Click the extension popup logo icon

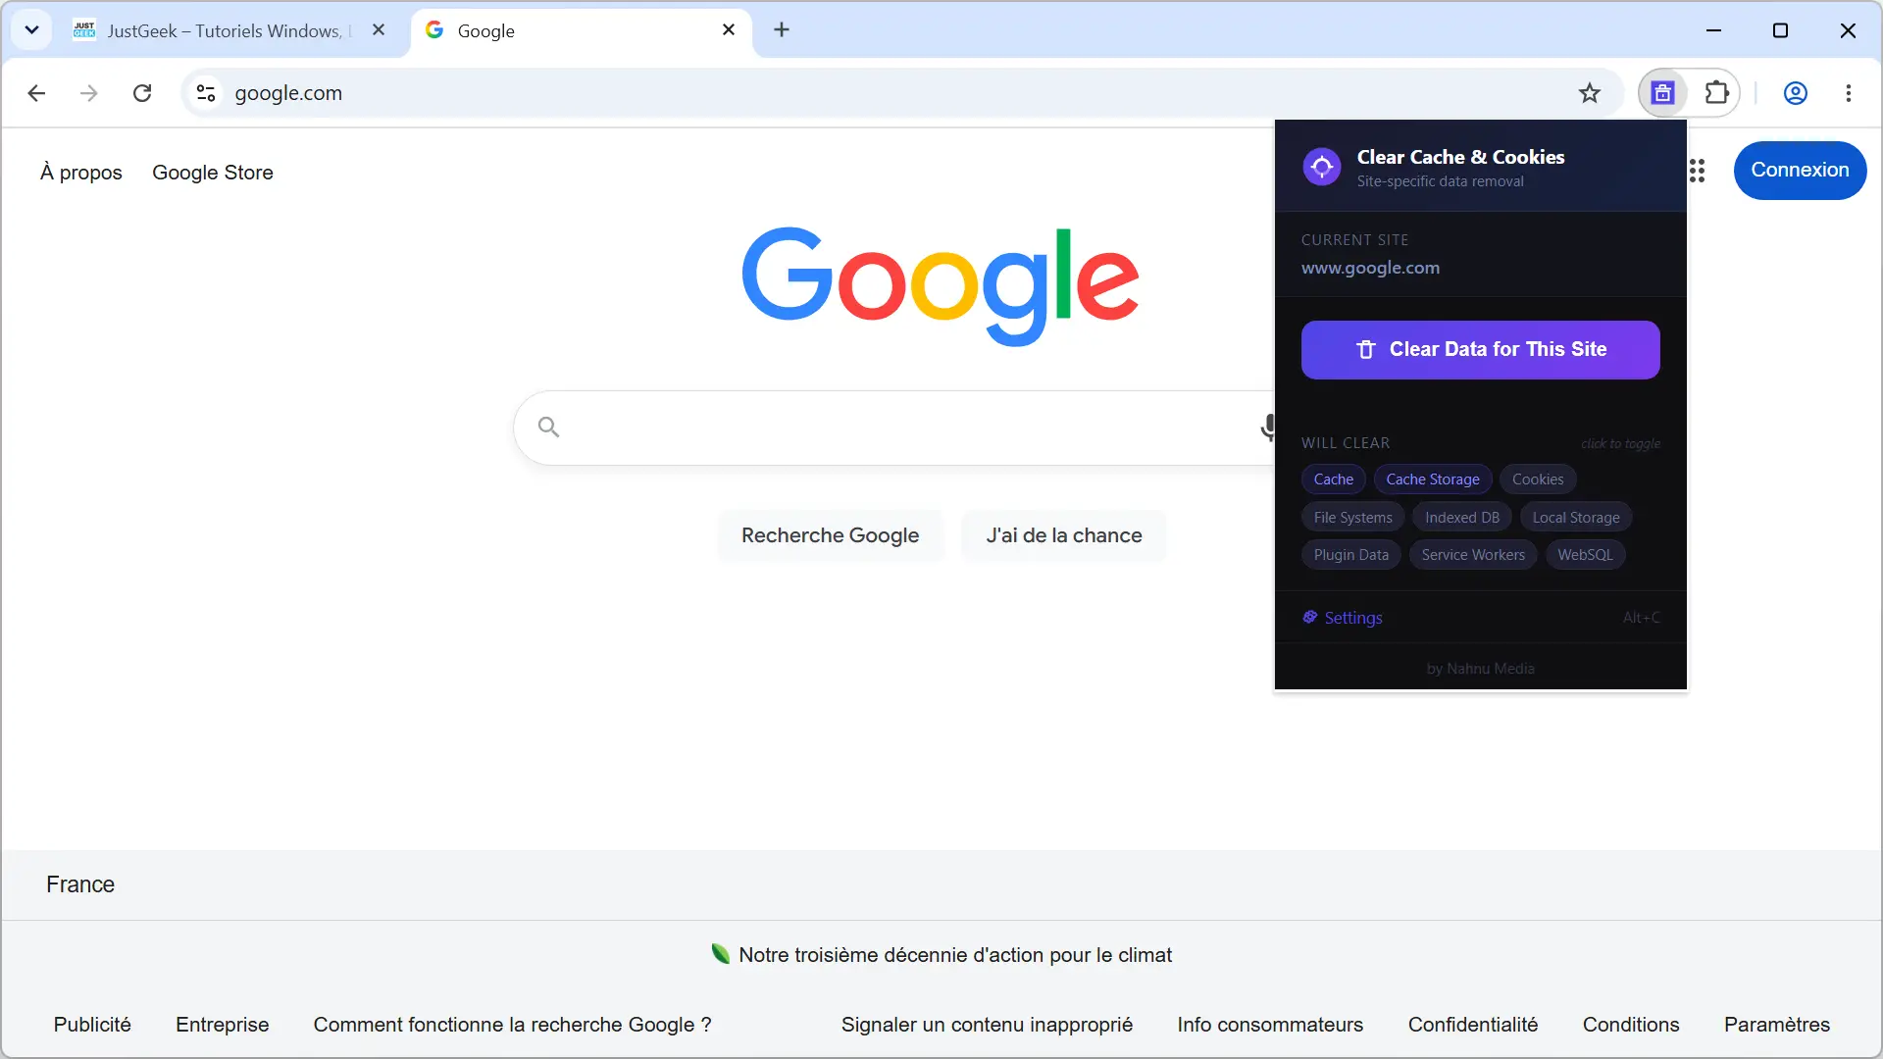1322,167
